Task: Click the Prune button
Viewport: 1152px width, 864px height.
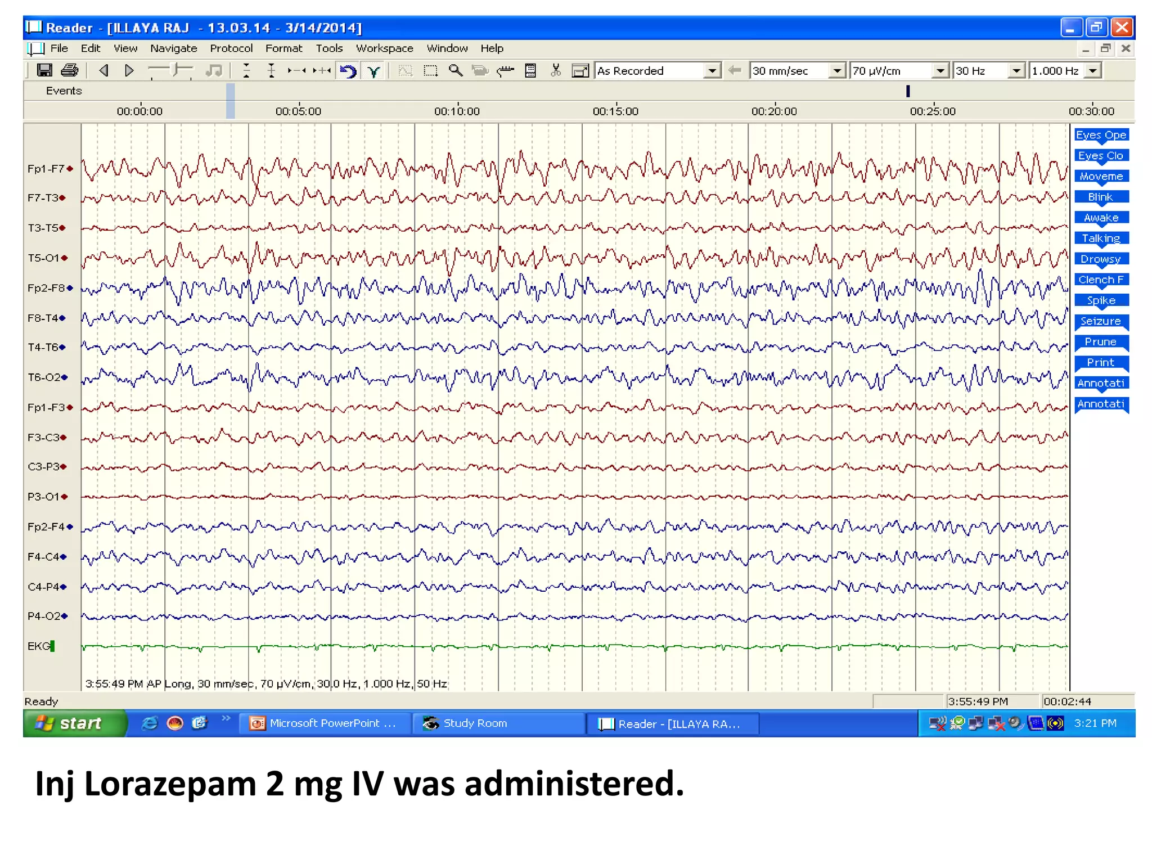Action: [1101, 342]
